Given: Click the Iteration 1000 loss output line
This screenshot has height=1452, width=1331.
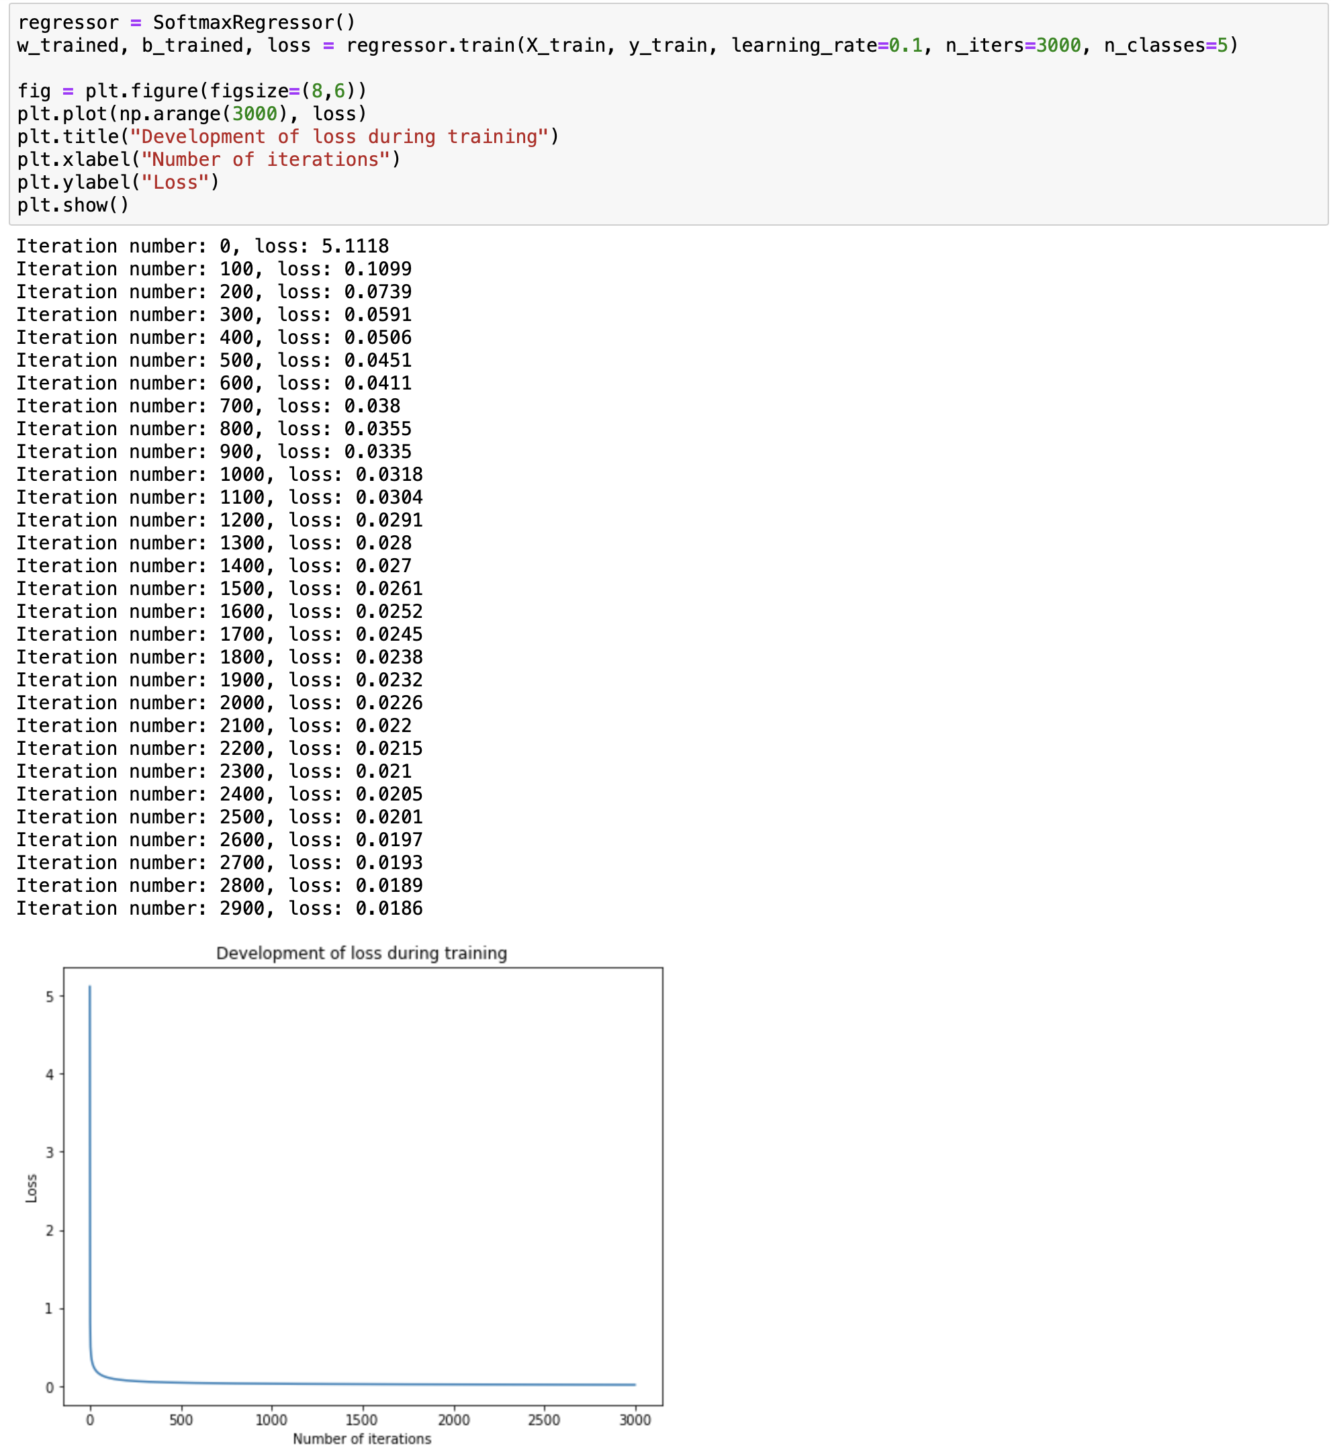Looking at the screenshot, I should [x=219, y=475].
